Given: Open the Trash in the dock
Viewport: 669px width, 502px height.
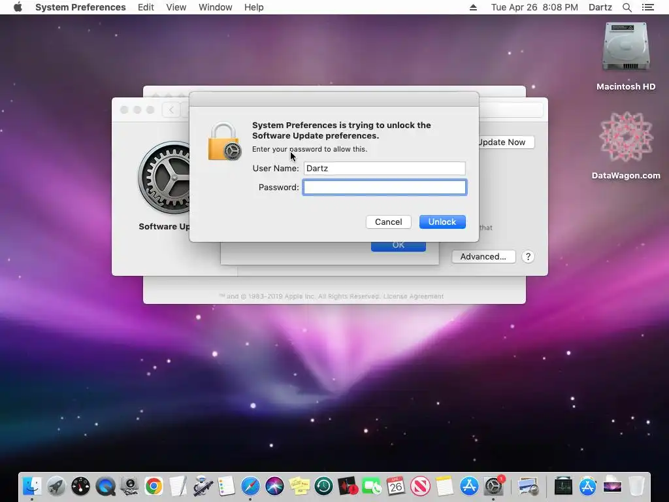Looking at the screenshot, I should click(636, 486).
